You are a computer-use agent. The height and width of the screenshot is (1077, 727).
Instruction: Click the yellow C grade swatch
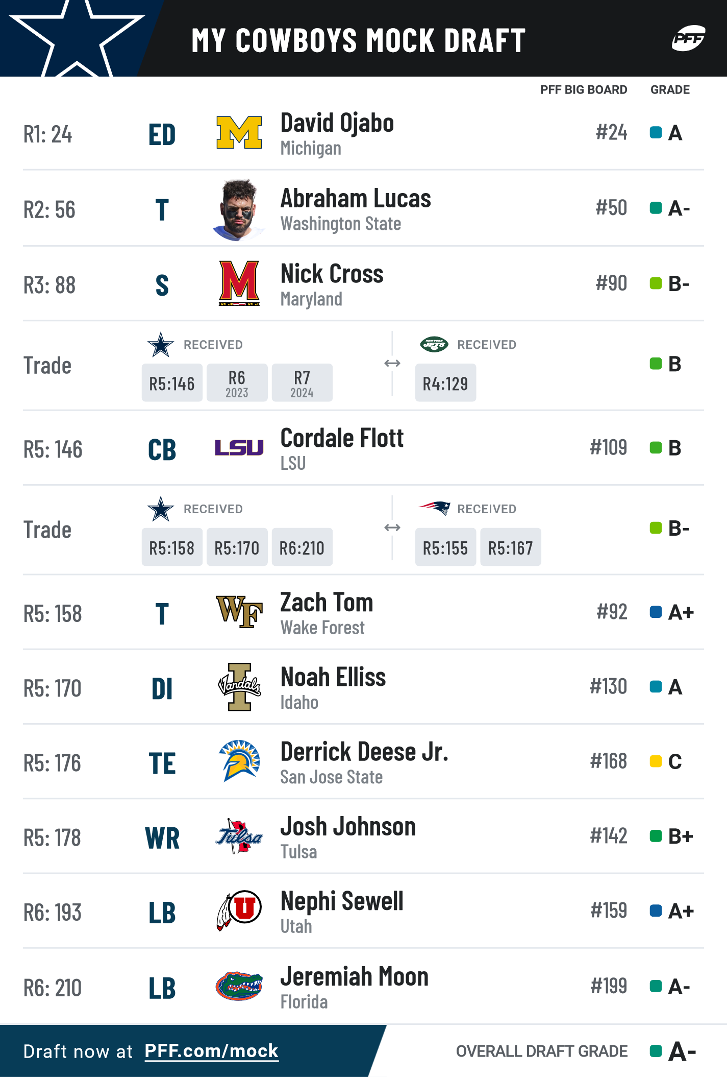(656, 761)
